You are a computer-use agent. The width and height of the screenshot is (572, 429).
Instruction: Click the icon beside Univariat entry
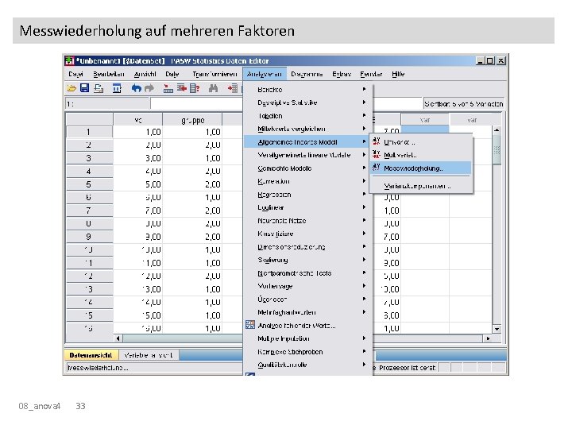[377, 141]
